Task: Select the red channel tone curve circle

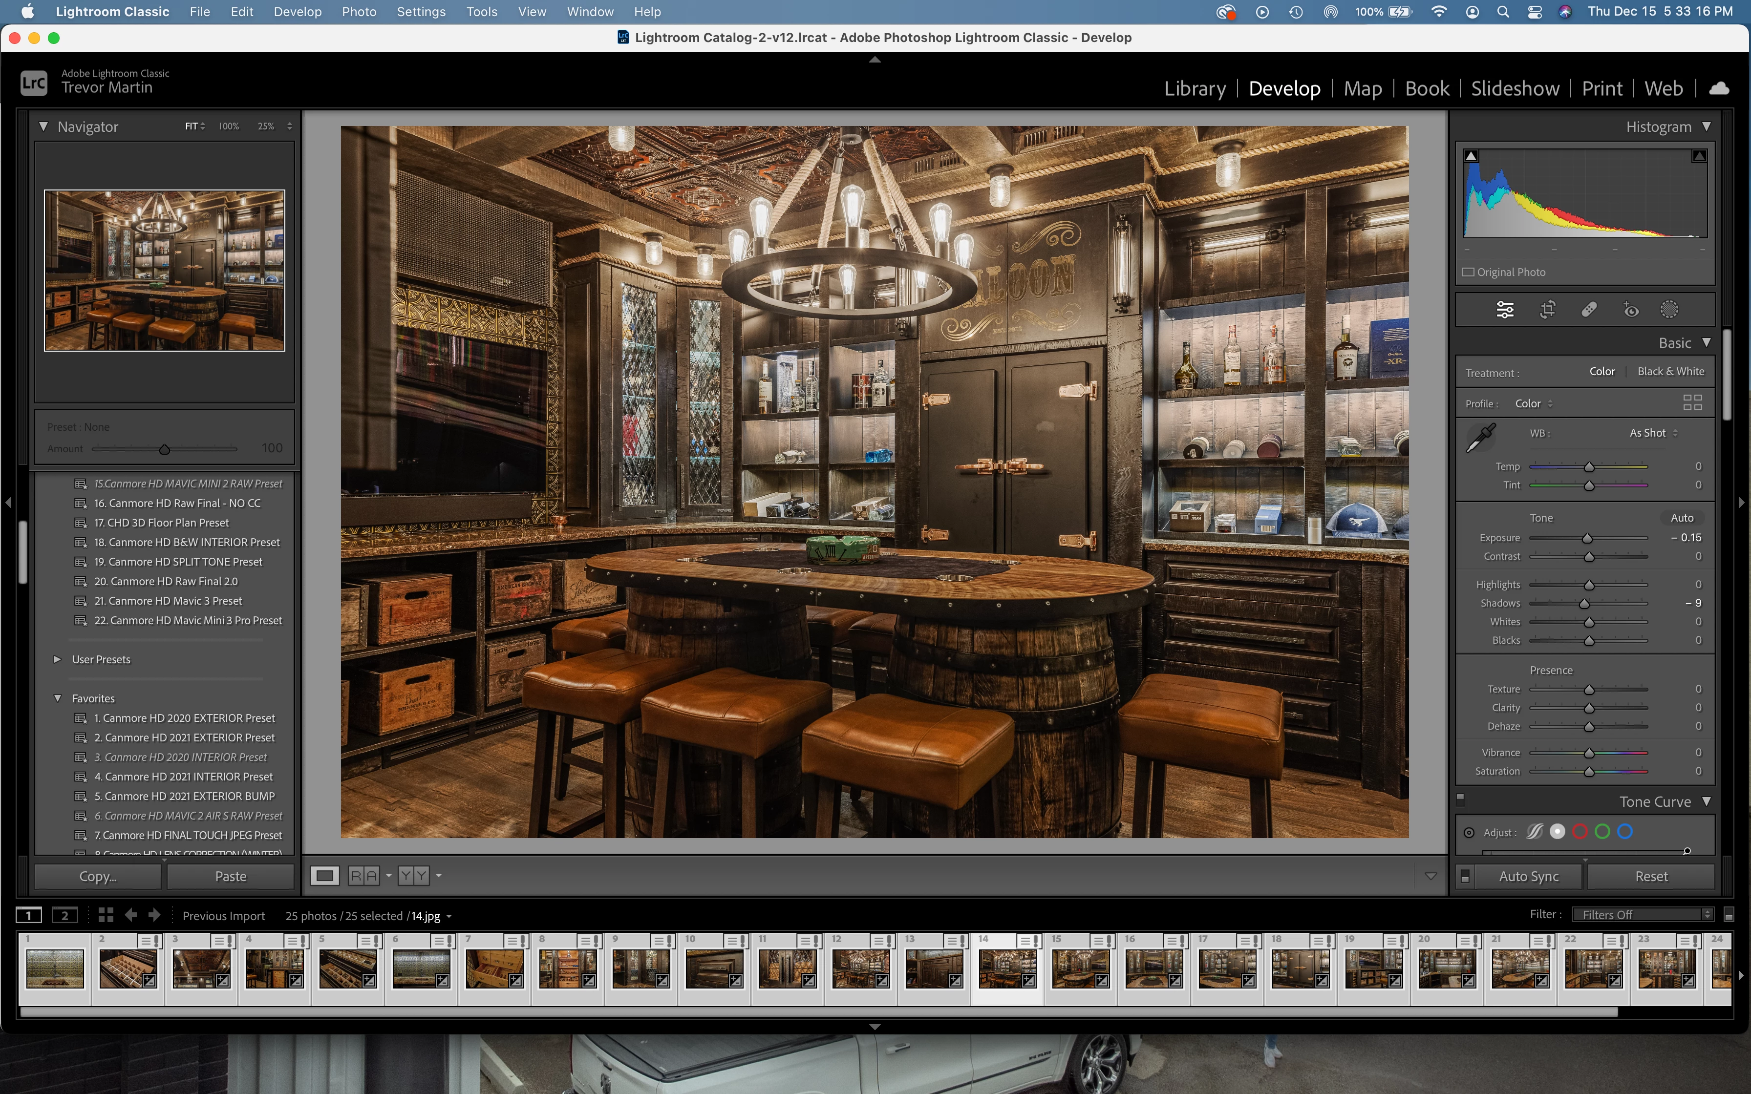Action: tap(1580, 832)
